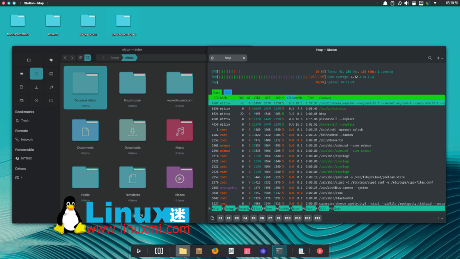Select www.linuxmi.com folder in Index window
Image resolution: width=460 pixels, height=259 pixels.
[x=180, y=88]
